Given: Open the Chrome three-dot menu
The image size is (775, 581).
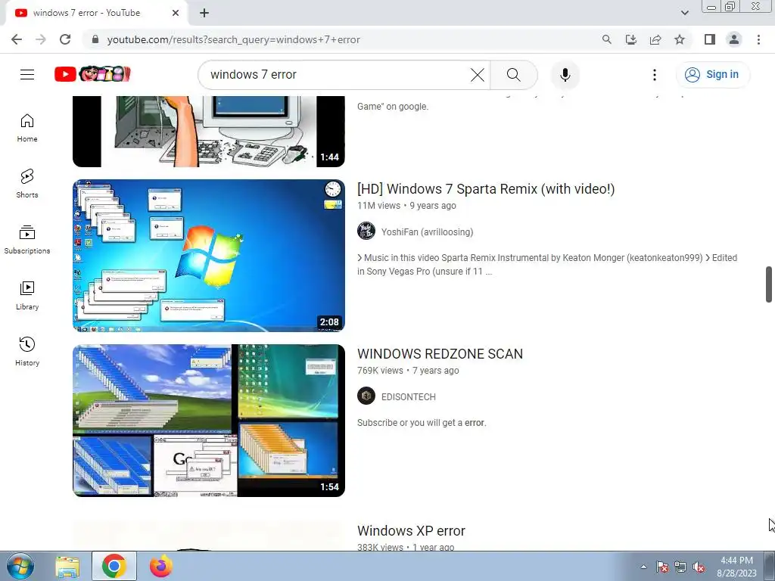Looking at the screenshot, I should pyautogui.click(x=758, y=39).
